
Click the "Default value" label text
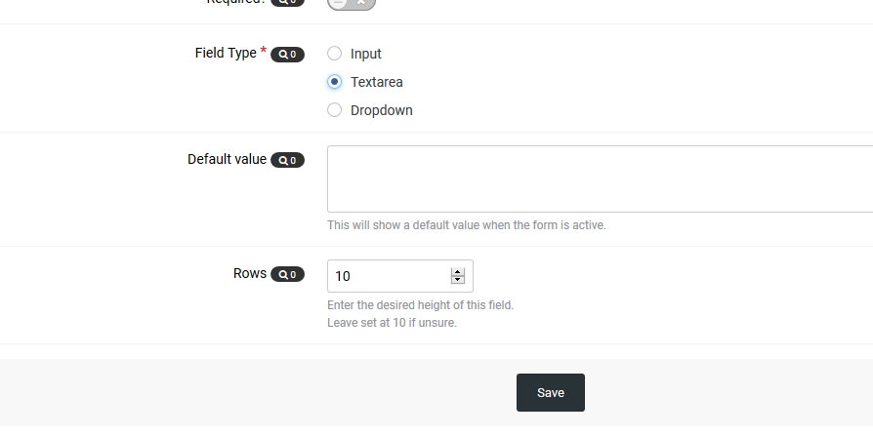(x=227, y=158)
